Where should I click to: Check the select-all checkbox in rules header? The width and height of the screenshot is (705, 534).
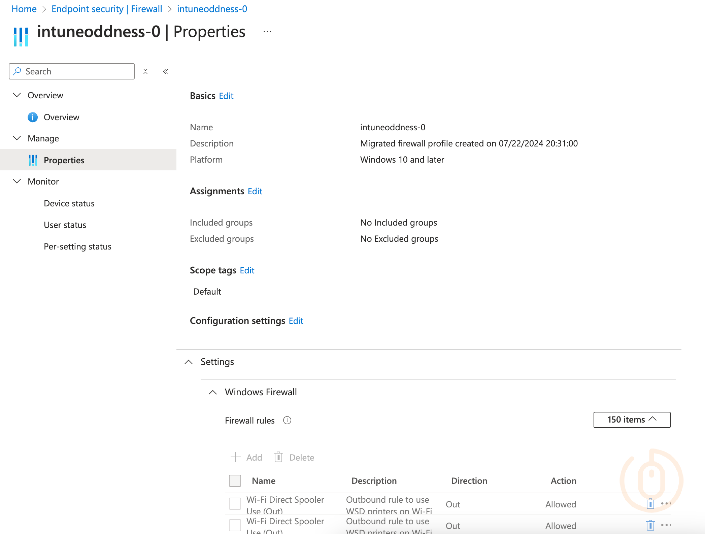coord(235,481)
